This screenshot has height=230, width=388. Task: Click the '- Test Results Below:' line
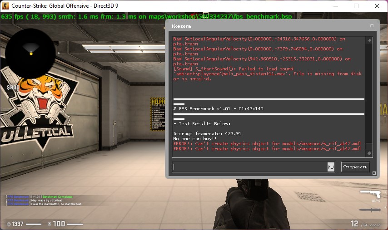pyautogui.click(x=202, y=123)
